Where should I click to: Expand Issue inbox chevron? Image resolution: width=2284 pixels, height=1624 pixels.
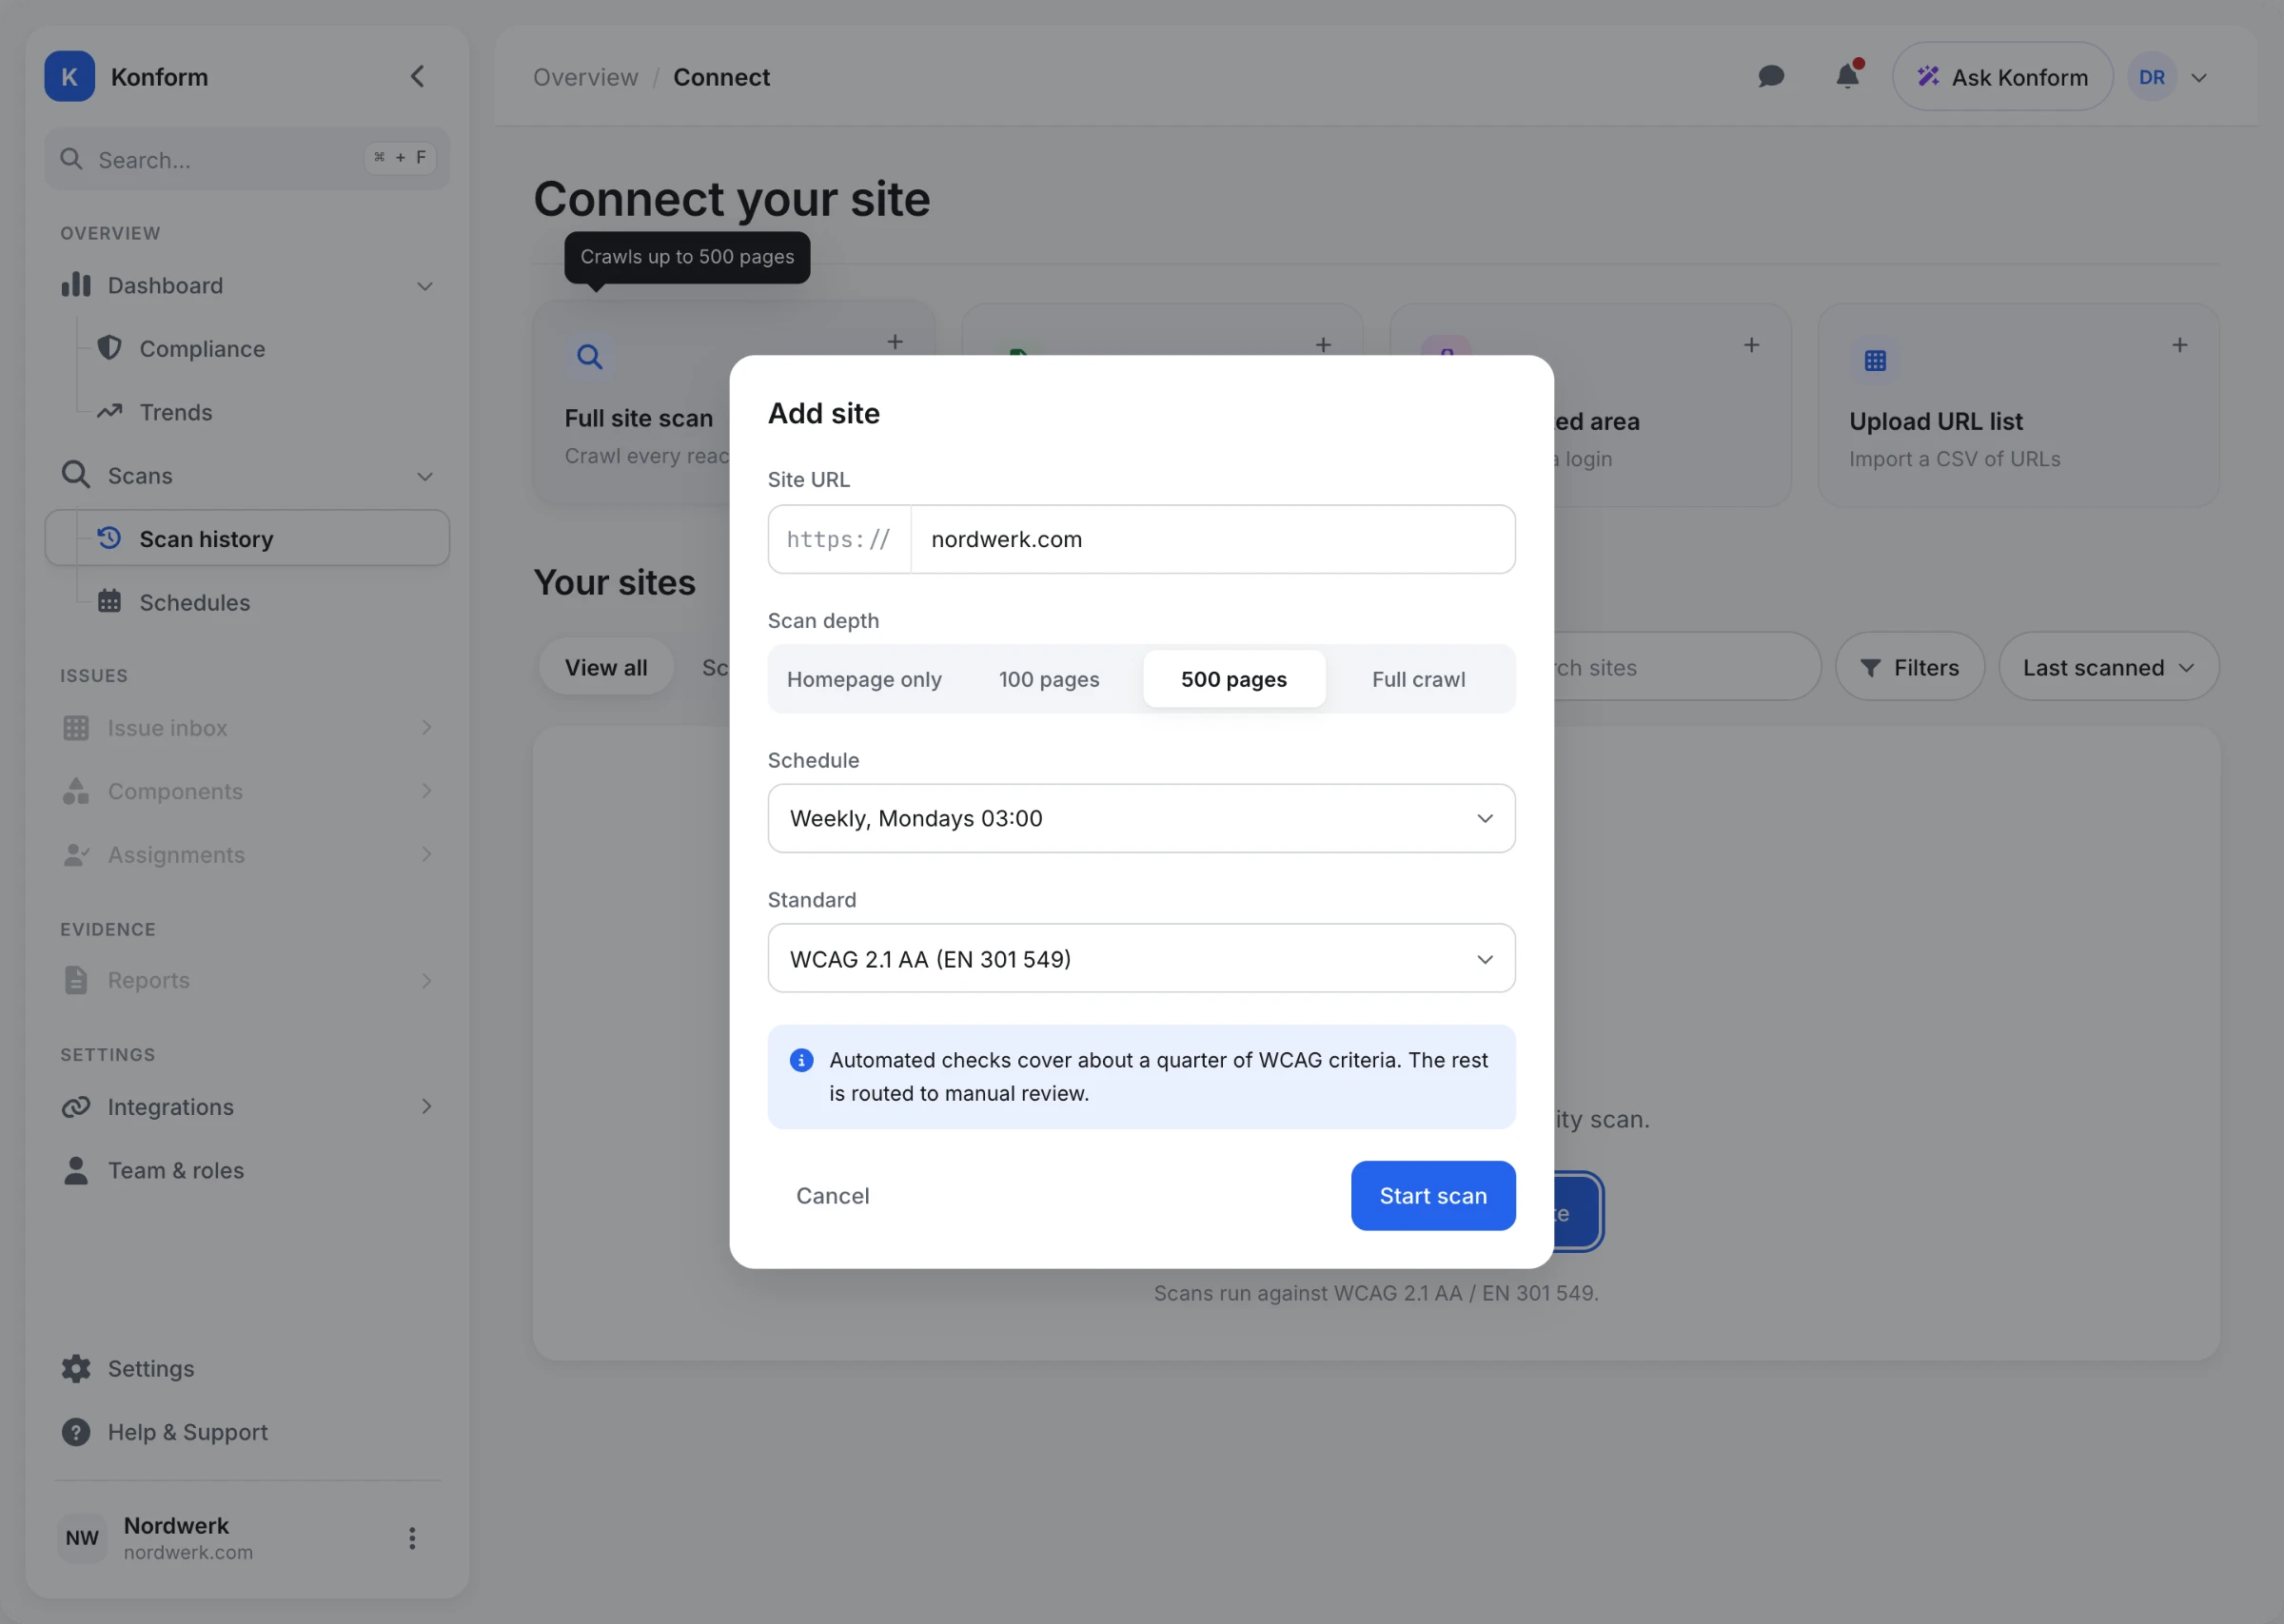(426, 728)
